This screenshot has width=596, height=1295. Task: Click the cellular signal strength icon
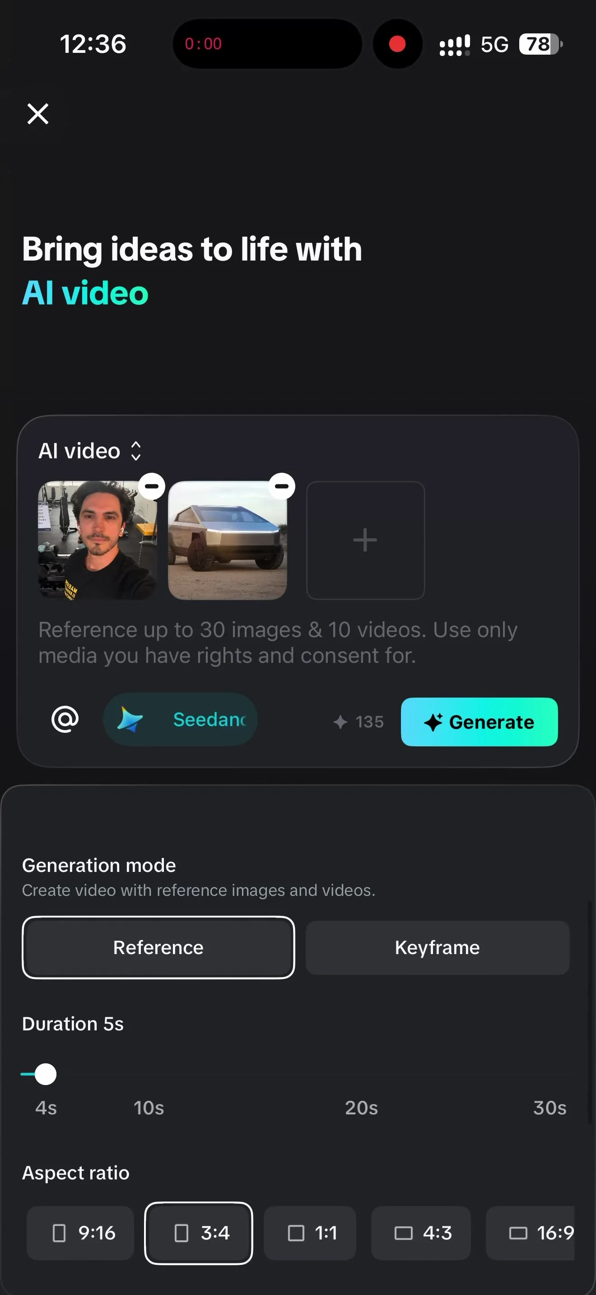click(x=455, y=45)
